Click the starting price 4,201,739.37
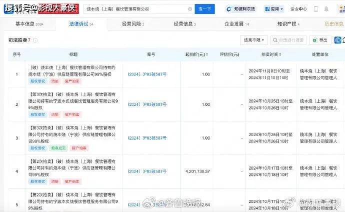This screenshot has height=212, width=345. (x=197, y=171)
